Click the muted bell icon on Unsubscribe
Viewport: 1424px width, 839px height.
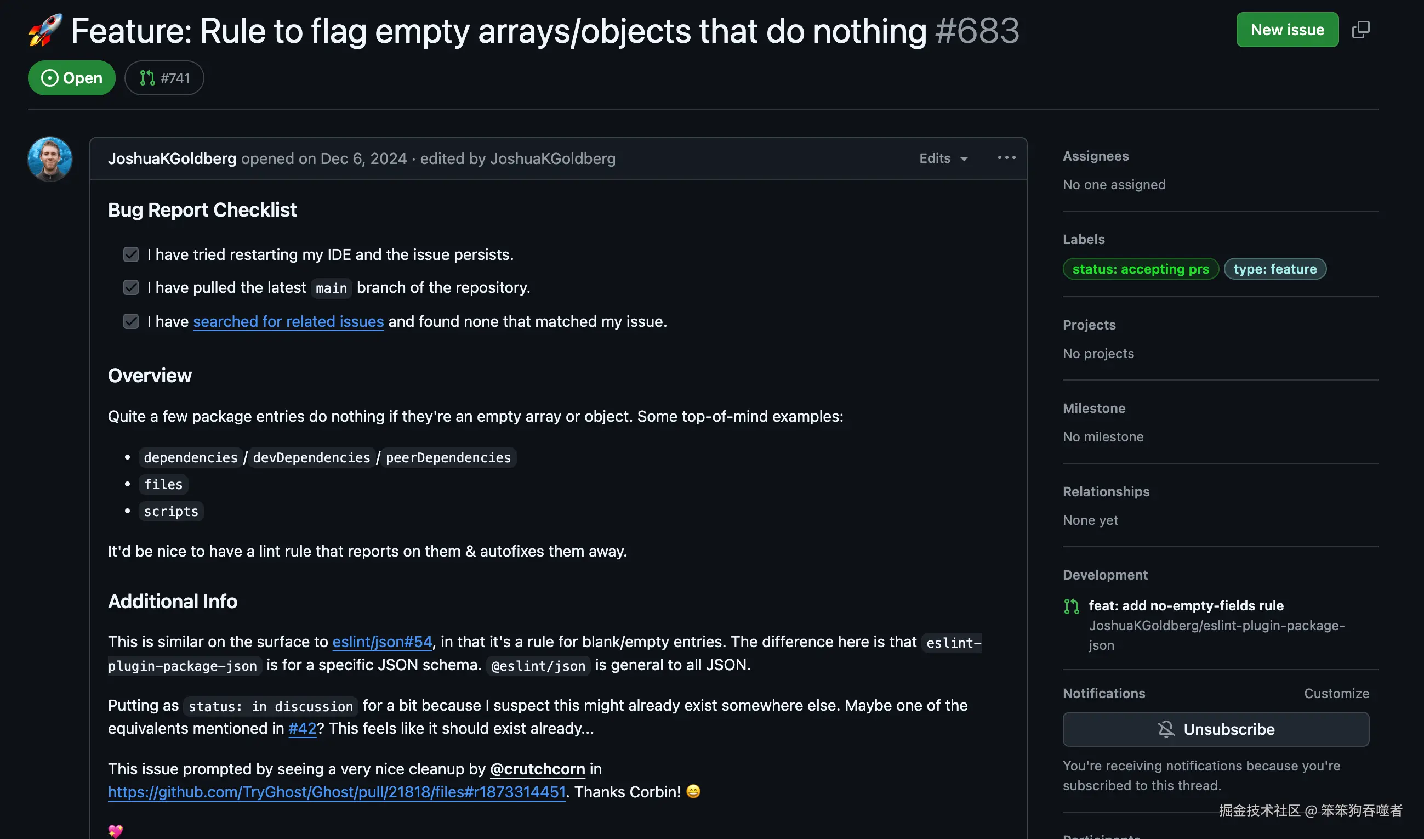tap(1165, 729)
